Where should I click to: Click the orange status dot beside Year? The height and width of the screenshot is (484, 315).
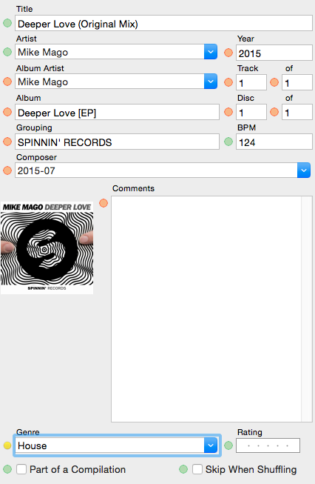pos(228,53)
